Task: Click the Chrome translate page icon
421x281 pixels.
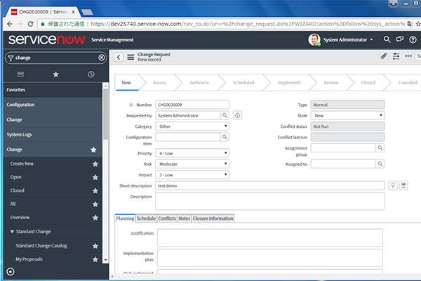Action: tap(410, 24)
